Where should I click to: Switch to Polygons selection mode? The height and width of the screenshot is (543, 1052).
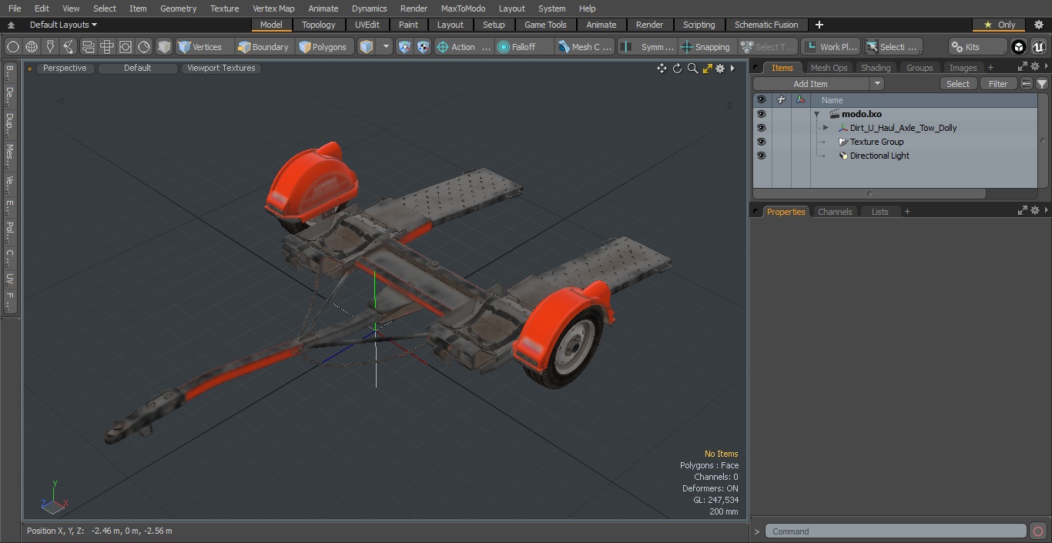coord(323,47)
